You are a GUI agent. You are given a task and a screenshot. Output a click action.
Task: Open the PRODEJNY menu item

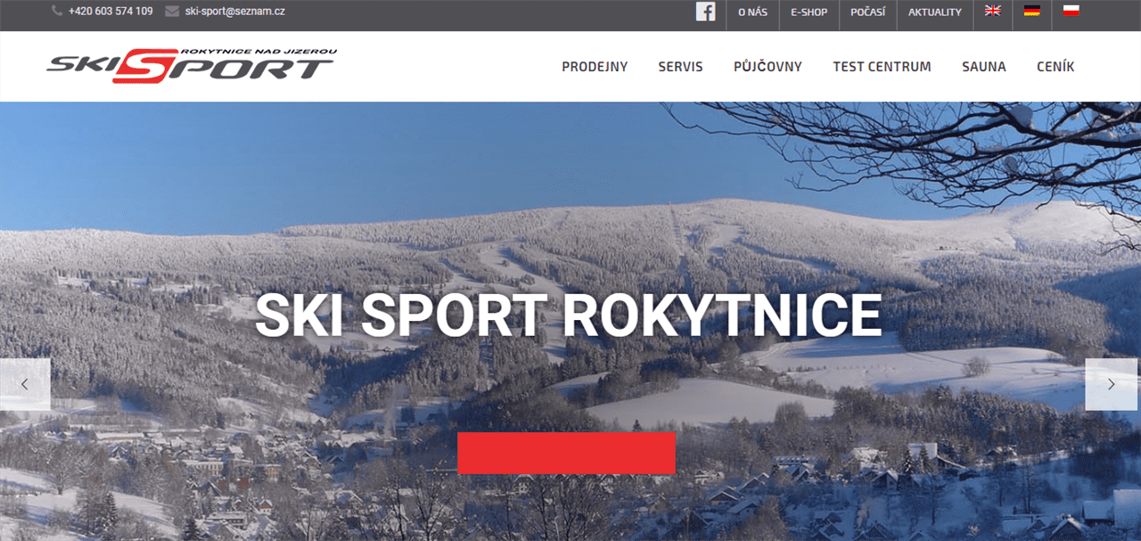coord(595,67)
